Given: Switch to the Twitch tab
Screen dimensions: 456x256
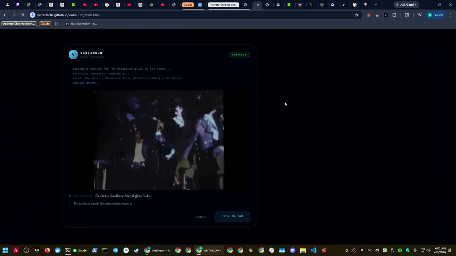Looking at the screenshot, I should pyautogui.click(x=17, y=5).
